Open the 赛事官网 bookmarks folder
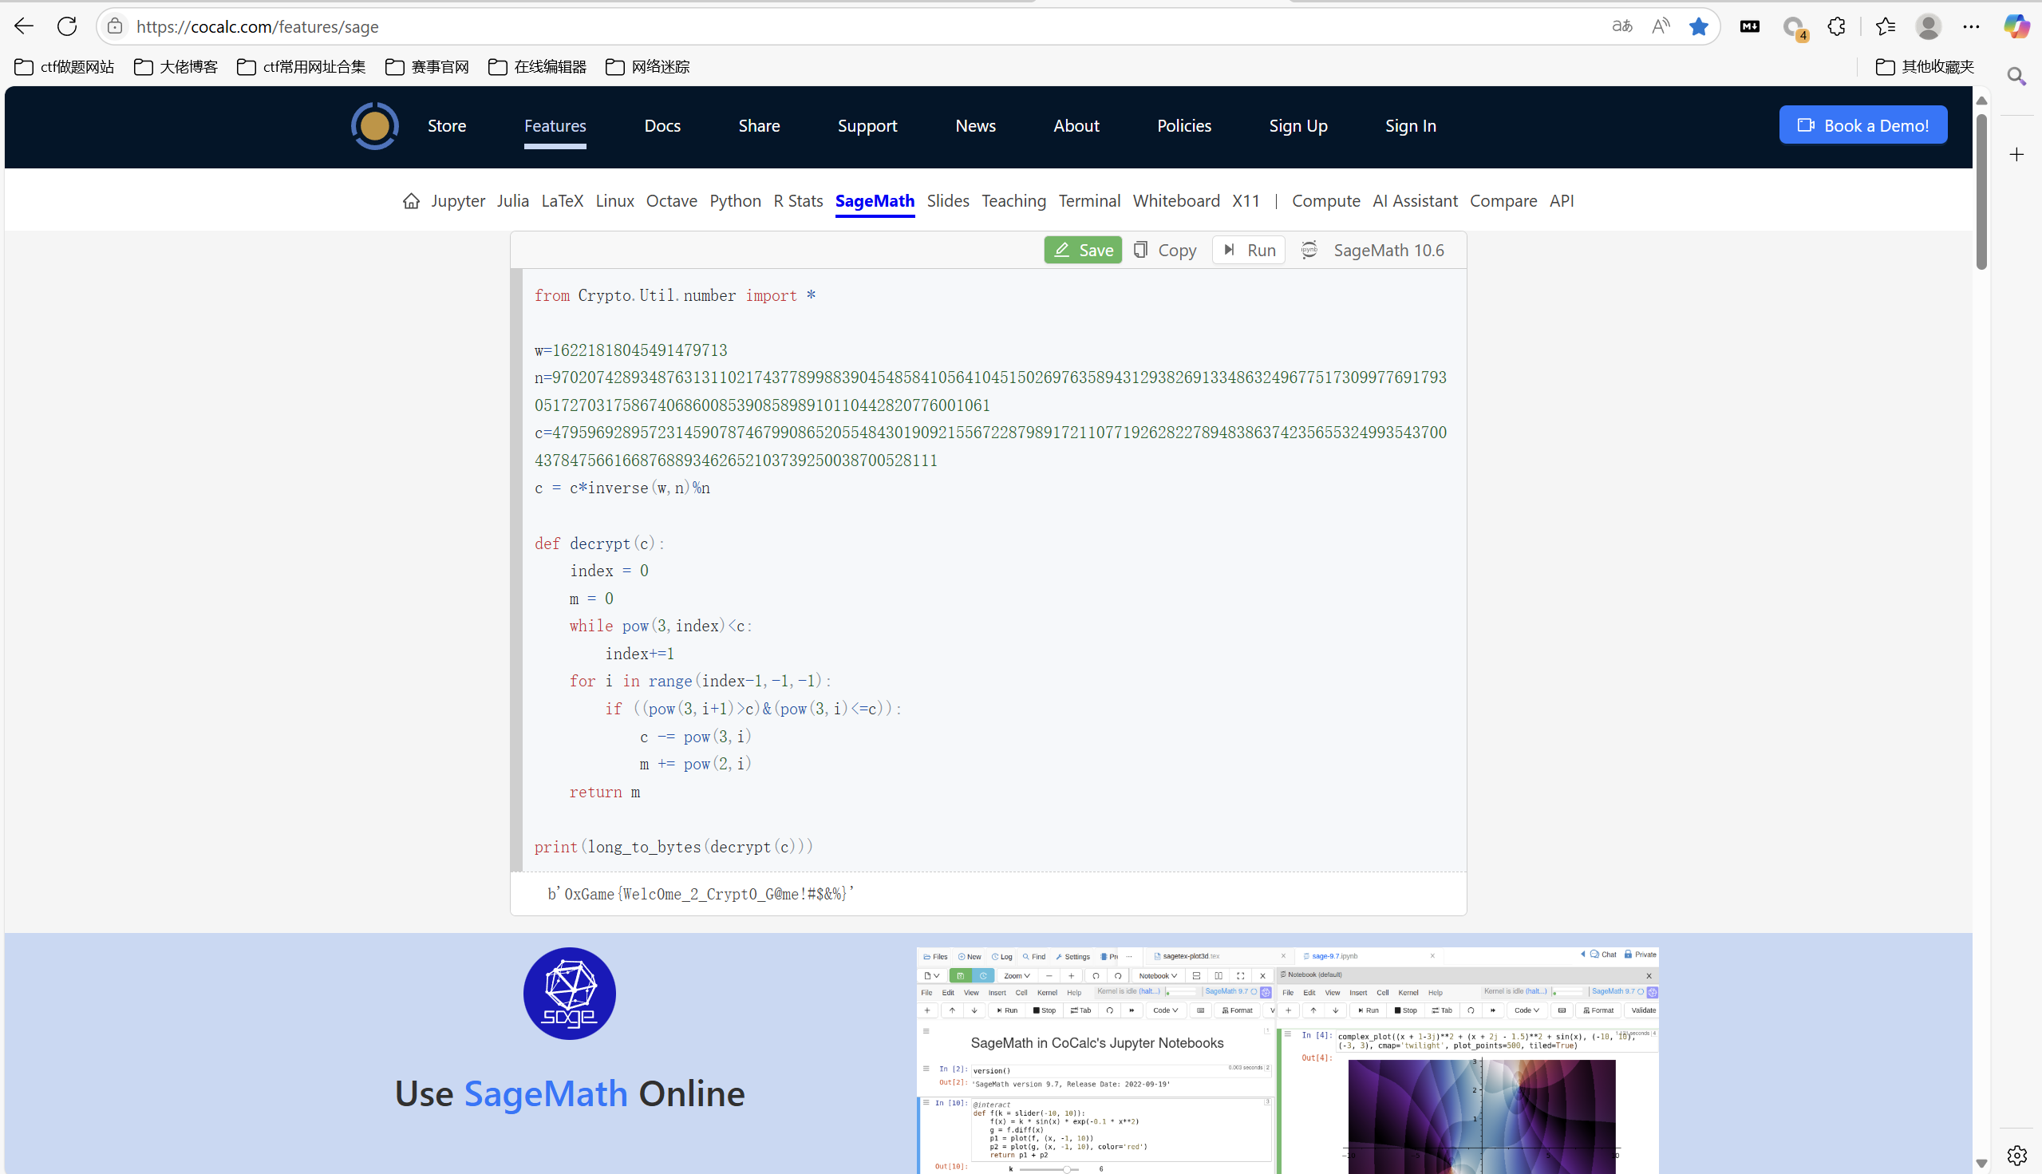This screenshot has height=1174, width=2042. [x=427, y=66]
